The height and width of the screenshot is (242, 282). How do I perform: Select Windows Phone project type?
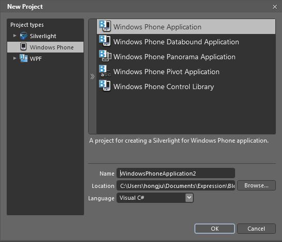pyautogui.click(x=45, y=47)
